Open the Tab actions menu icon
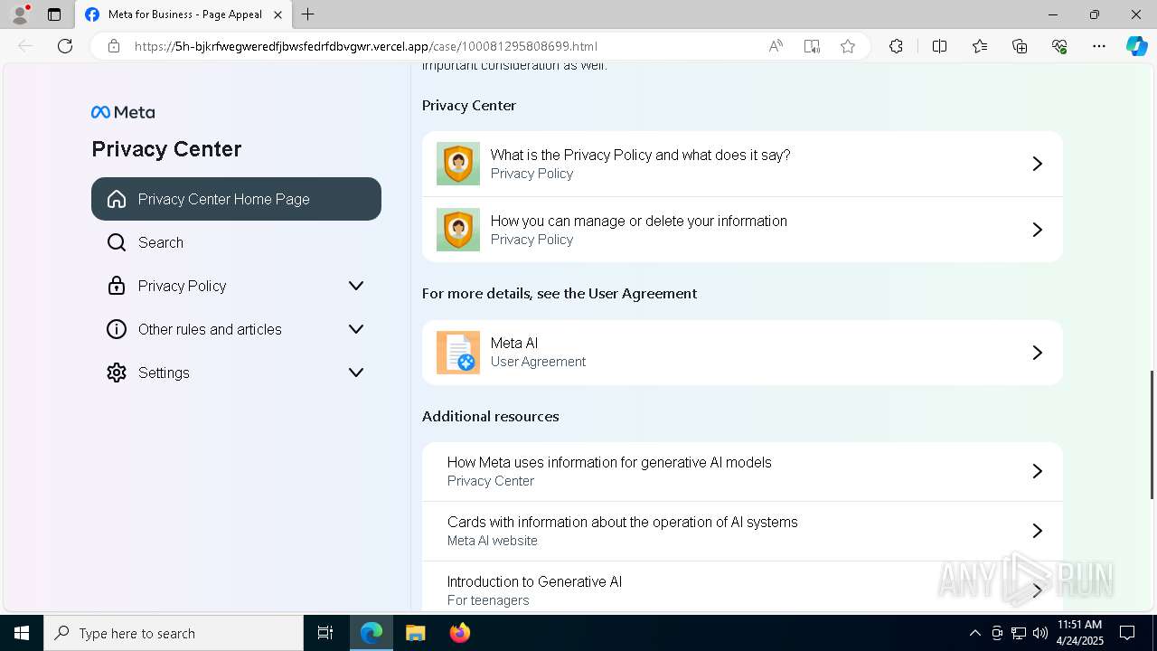Image resolution: width=1157 pixels, height=651 pixels. [54, 14]
